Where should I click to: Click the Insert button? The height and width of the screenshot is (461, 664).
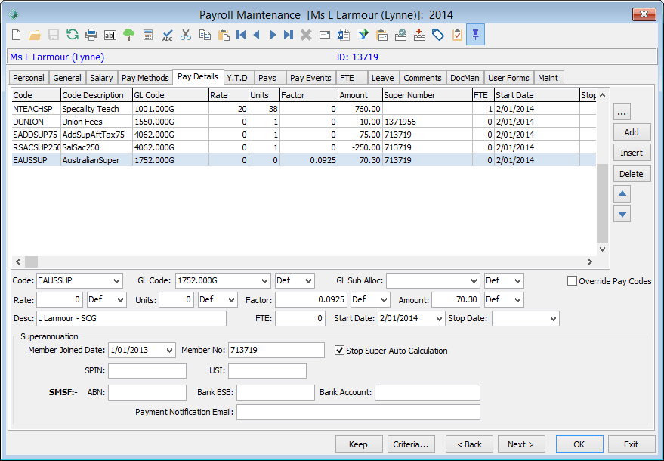coord(632,153)
